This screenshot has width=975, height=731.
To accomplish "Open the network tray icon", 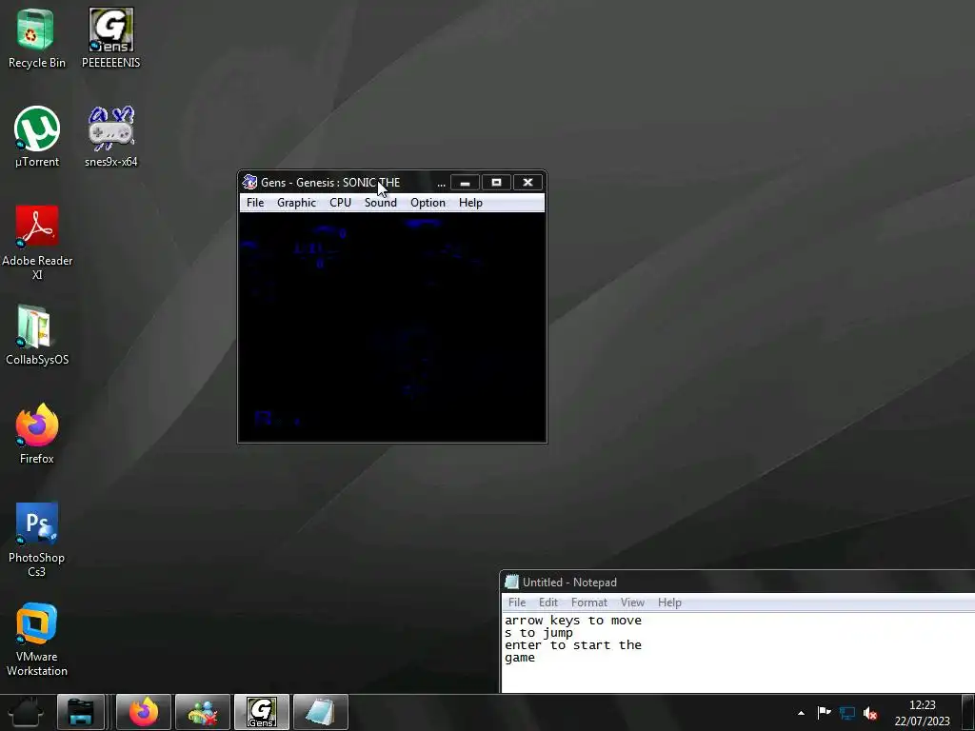I will (846, 713).
